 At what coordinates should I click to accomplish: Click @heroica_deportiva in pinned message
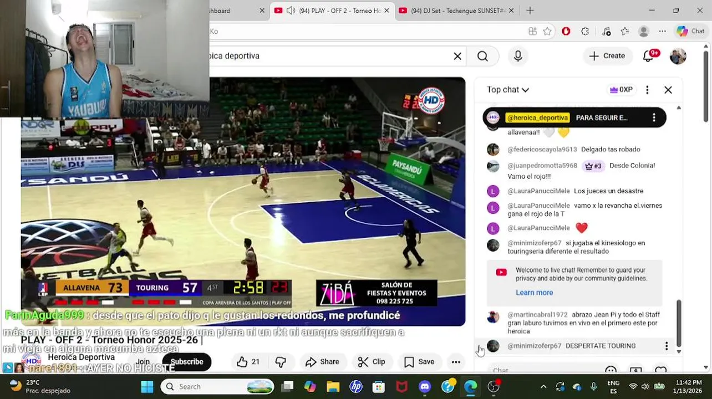pyautogui.click(x=537, y=117)
